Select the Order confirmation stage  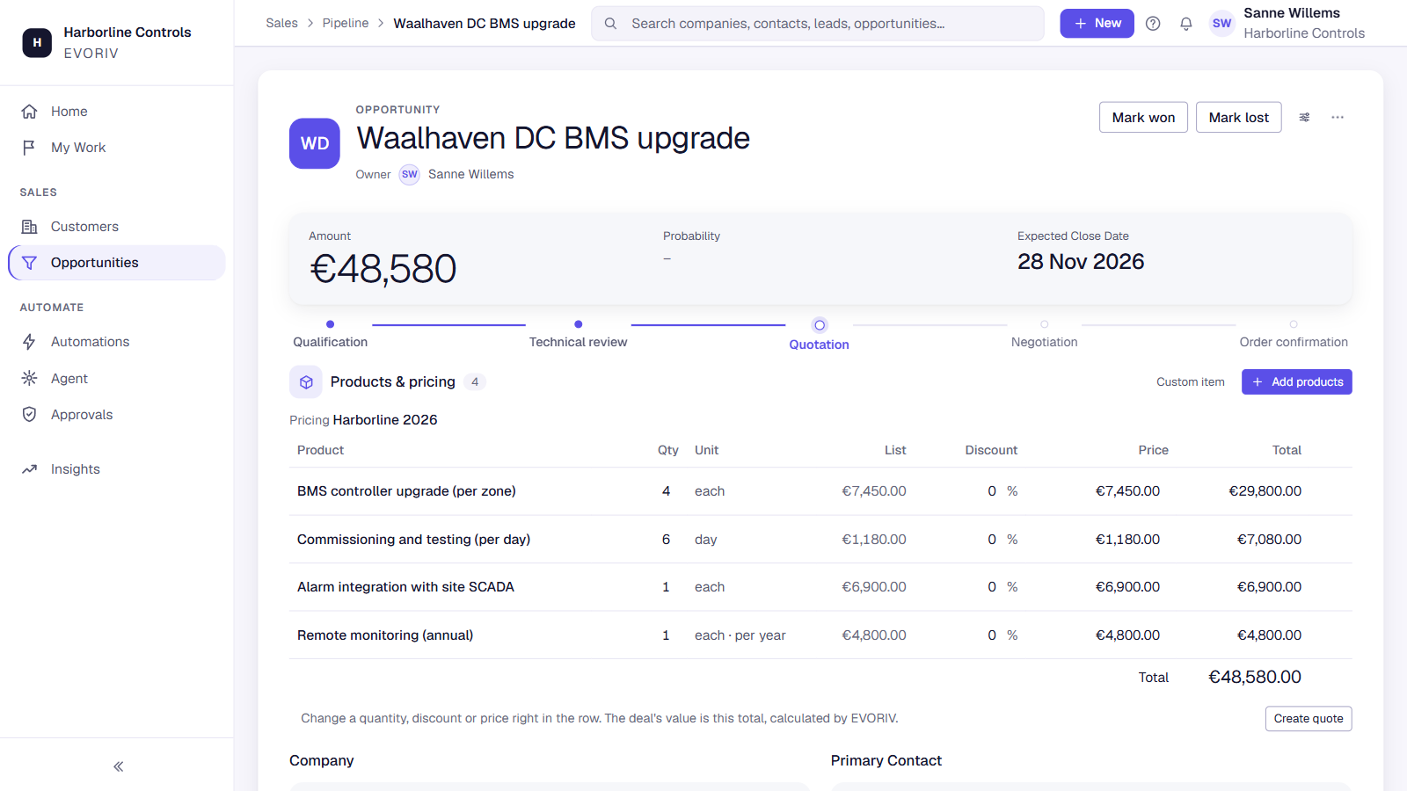[x=1294, y=335]
